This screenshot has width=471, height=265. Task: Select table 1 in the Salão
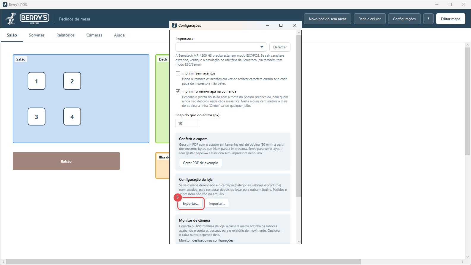click(x=37, y=81)
